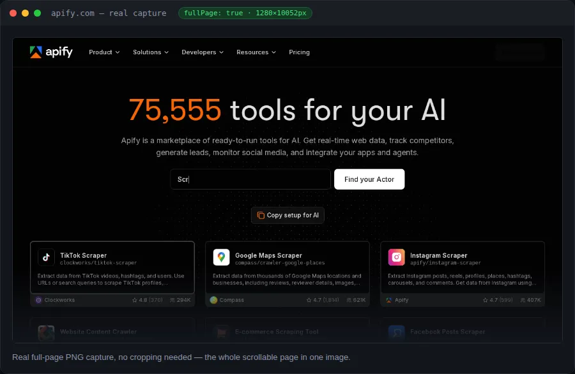Click the Apify author name under Instagram Scraper

[402, 300]
